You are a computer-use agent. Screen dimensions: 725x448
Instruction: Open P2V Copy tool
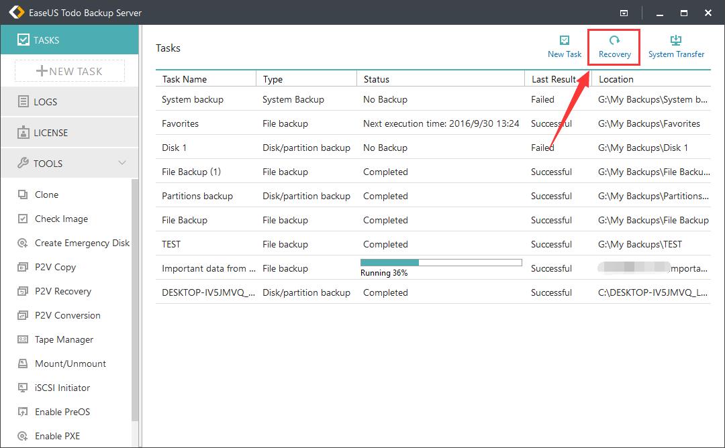(x=56, y=267)
